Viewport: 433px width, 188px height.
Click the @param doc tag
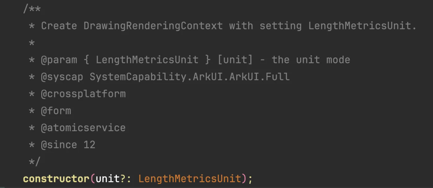pos(59,60)
